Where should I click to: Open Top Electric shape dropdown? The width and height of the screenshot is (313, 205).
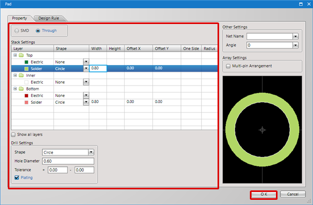[86, 62]
